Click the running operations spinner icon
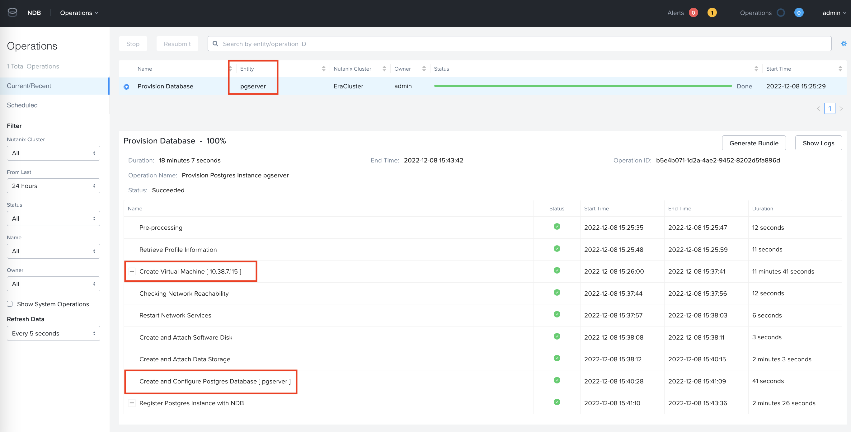This screenshot has width=851, height=432. (x=781, y=13)
